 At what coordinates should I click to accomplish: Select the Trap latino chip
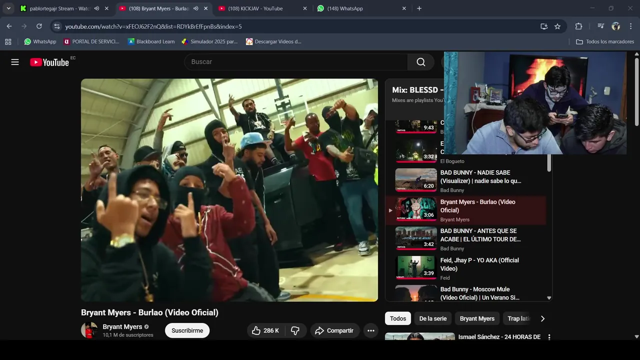tap(518, 318)
